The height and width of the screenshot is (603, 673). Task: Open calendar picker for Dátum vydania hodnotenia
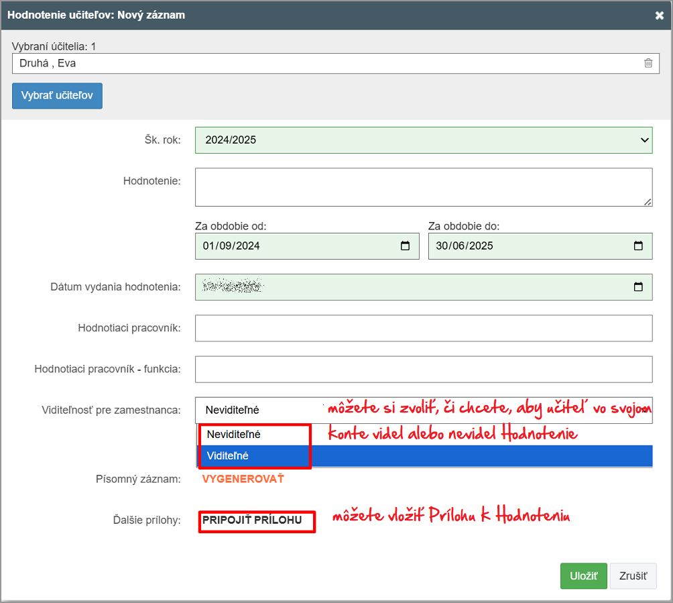[638, 287]
